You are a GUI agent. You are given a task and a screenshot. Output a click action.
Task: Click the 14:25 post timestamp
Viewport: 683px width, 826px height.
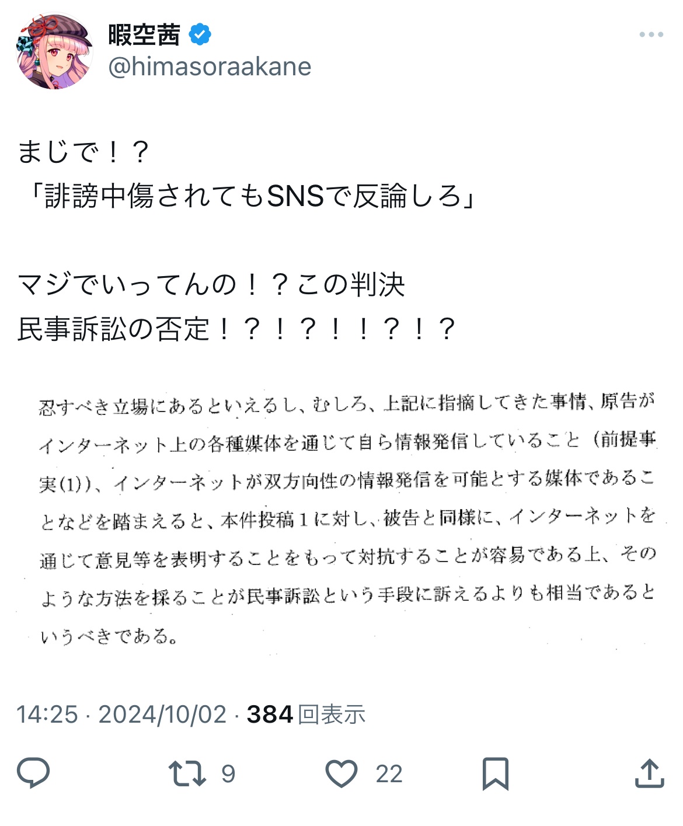tap(47, 714)
